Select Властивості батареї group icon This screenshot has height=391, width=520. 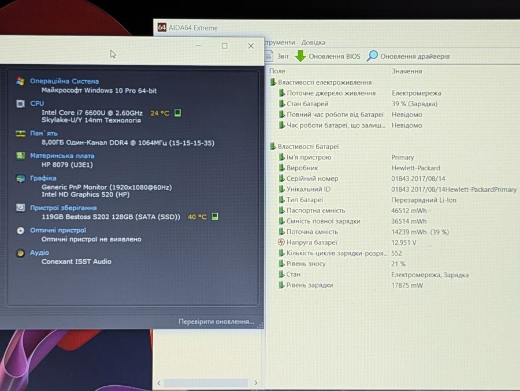(x=273, y=146)
